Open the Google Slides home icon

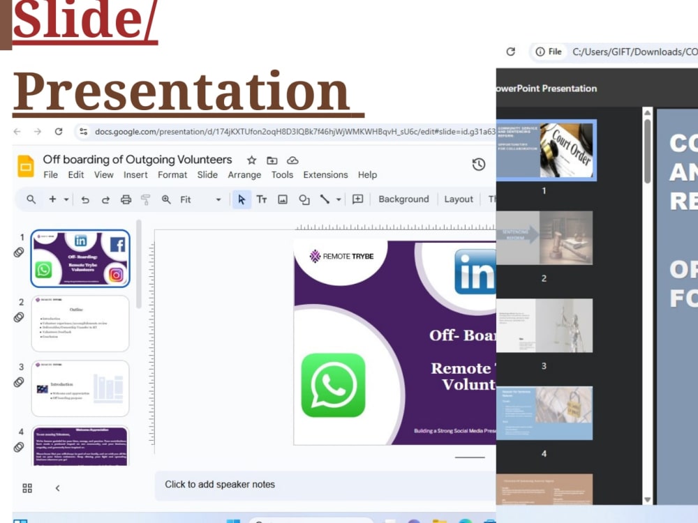pyautogui.click(x=25, y=167)
